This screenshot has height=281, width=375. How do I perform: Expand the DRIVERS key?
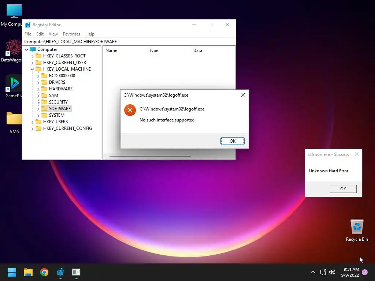pos(38,82)
